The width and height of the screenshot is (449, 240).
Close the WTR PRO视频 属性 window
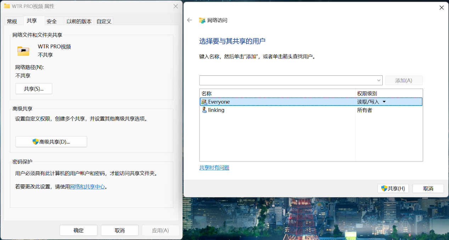point(175,6)
